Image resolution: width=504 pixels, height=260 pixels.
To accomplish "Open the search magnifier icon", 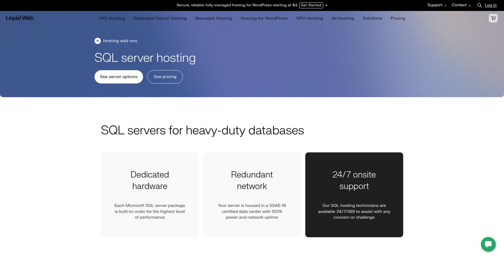I will (x=479, y=5).
